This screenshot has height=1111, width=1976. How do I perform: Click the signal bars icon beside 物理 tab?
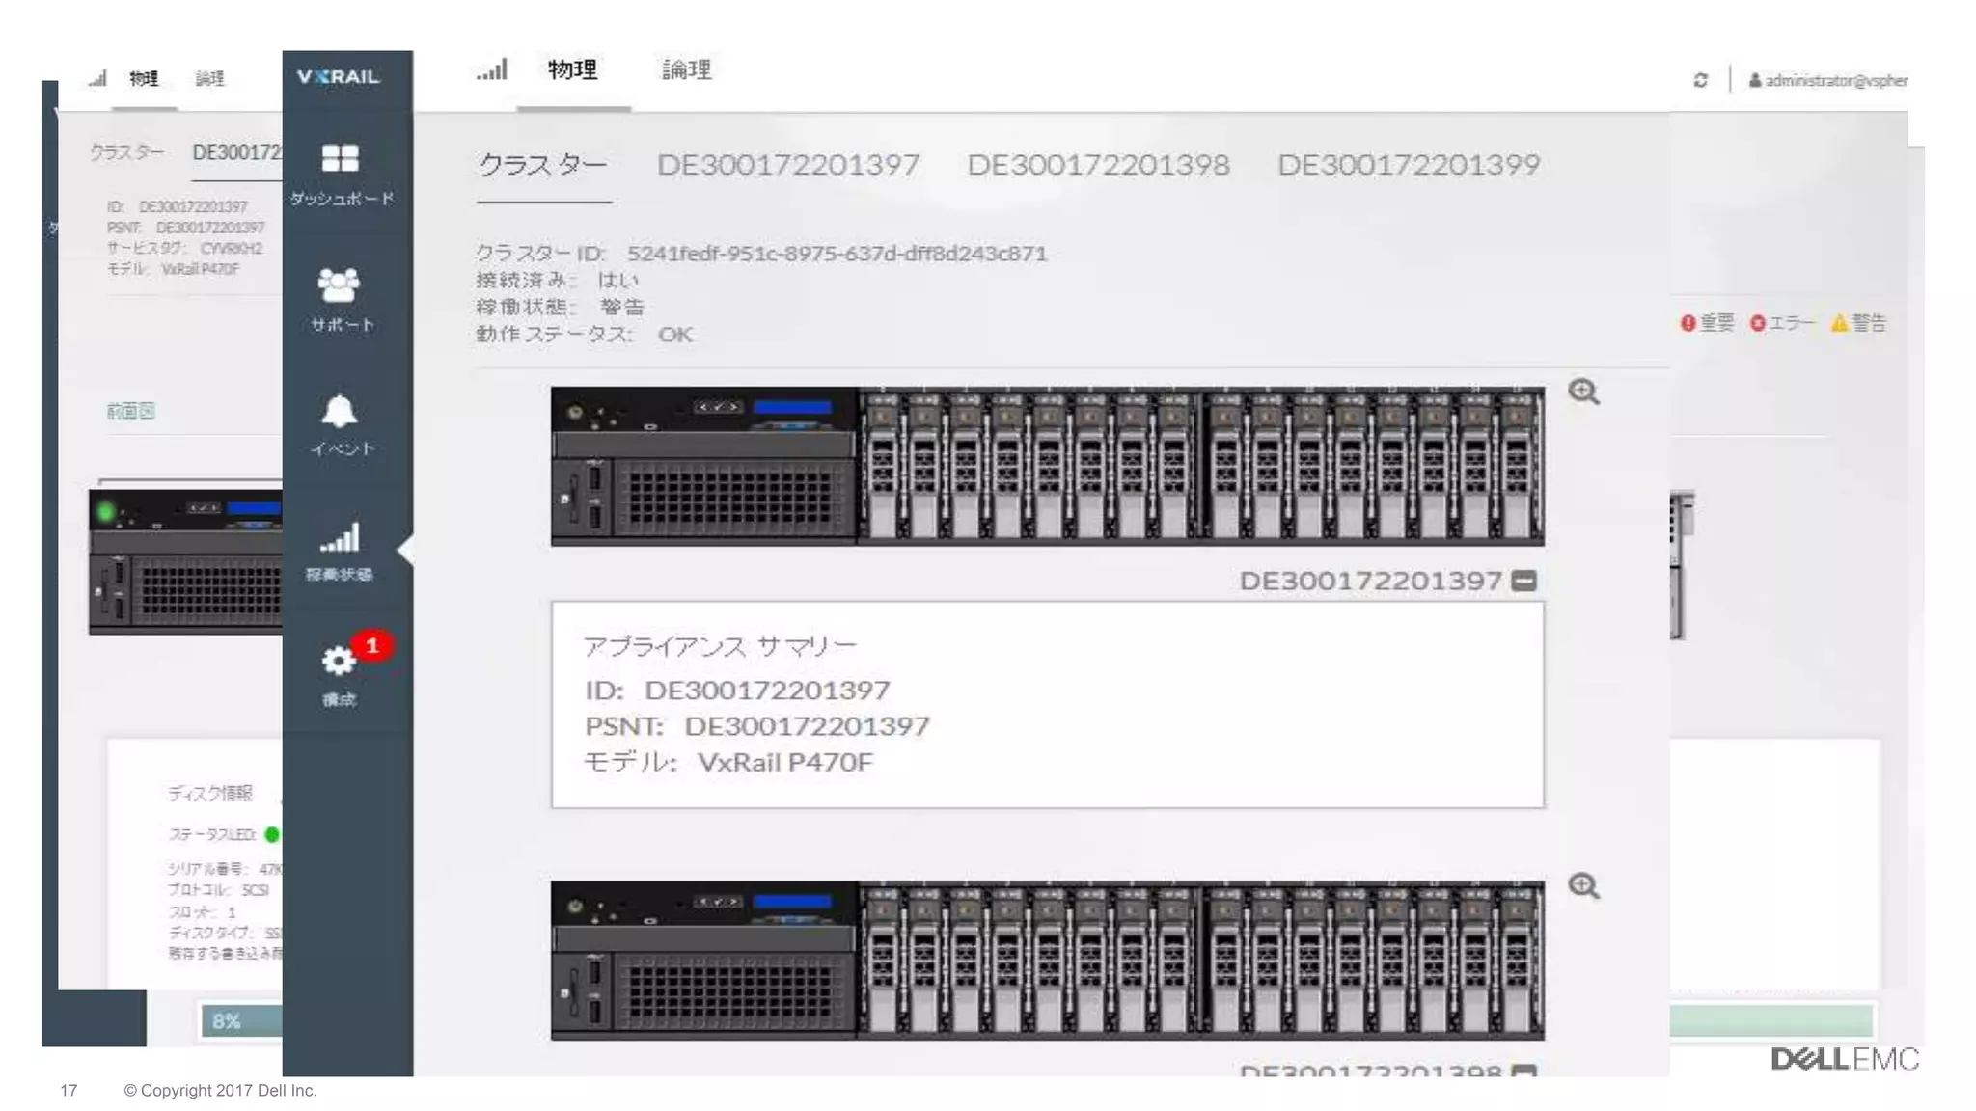point(492,69)
